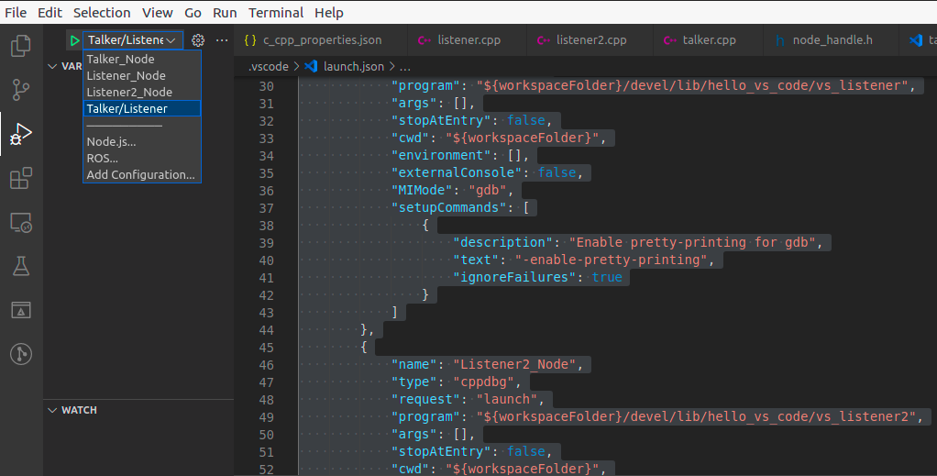This screenshot has width=937, height=476.
Task: Open the File menu
Action: pos(16,13)
